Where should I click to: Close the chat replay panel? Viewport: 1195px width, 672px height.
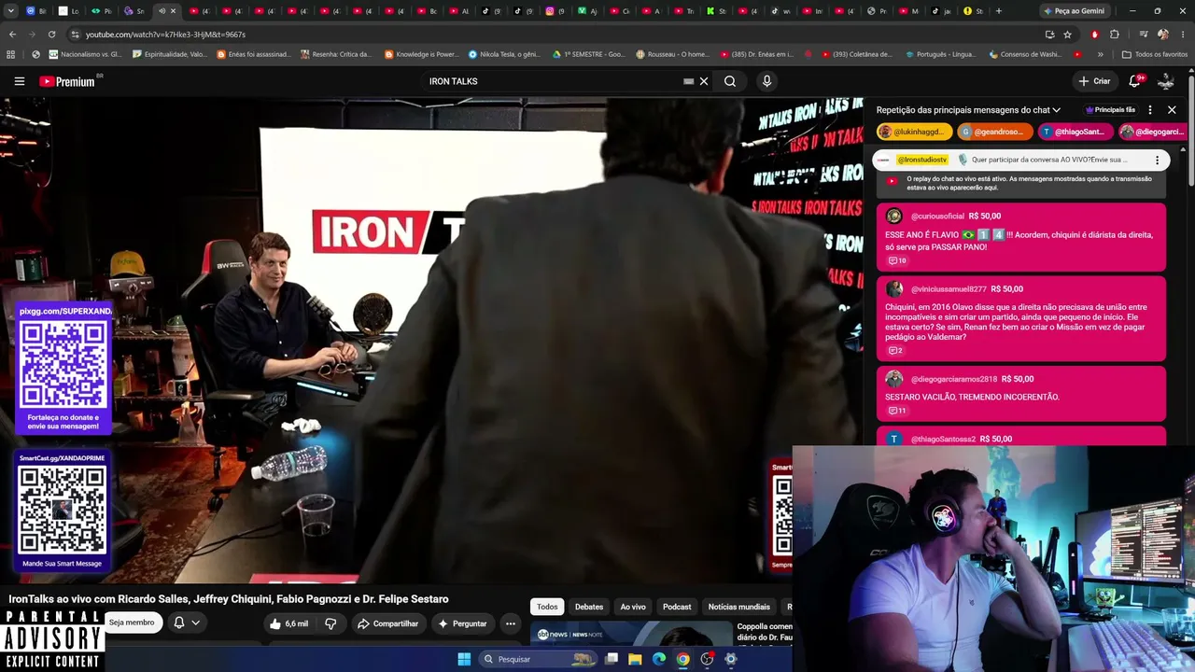click(x=1172, y=110)
